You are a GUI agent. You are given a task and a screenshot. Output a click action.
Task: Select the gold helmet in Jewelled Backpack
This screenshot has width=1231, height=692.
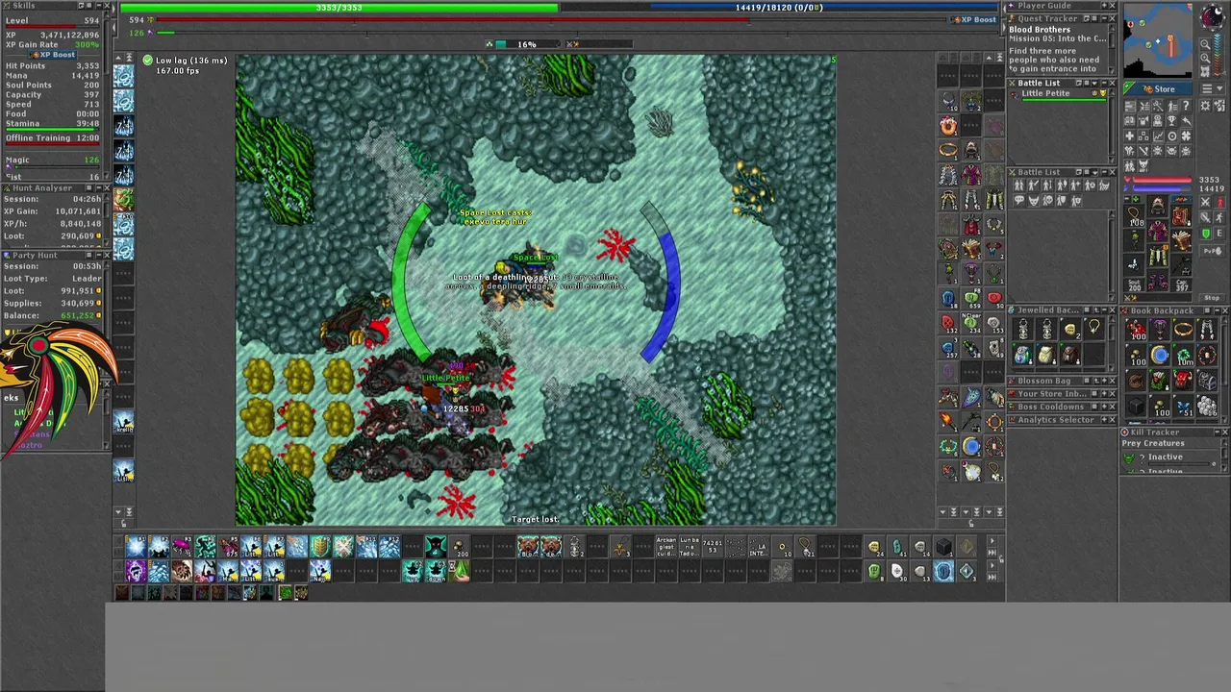click(x=1068, y=329)
